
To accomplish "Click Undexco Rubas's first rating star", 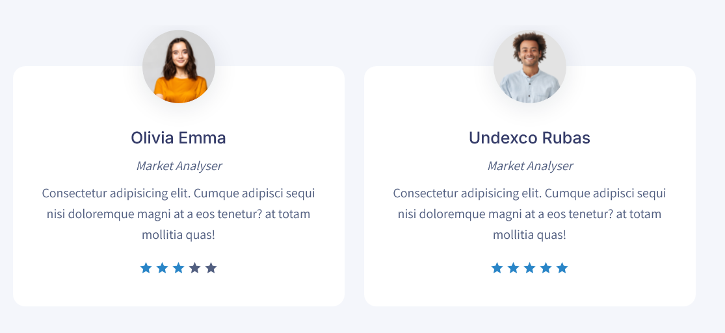I will coord(497,268).
